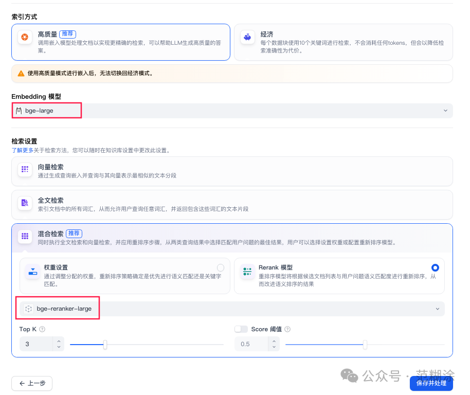
Task: Expand the Top K stepper up arrow
Action: [x=59, y=340]
